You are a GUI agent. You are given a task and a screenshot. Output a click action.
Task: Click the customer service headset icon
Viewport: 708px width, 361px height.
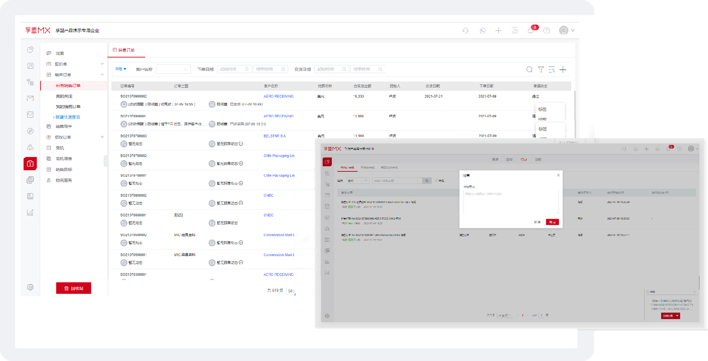466,31
